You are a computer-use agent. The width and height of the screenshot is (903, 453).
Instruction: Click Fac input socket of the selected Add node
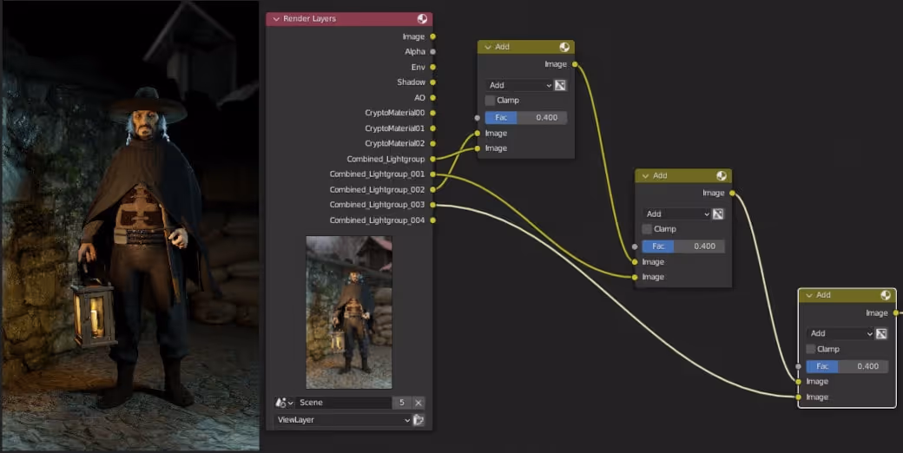pyautogui.click(x=798, y=366)
